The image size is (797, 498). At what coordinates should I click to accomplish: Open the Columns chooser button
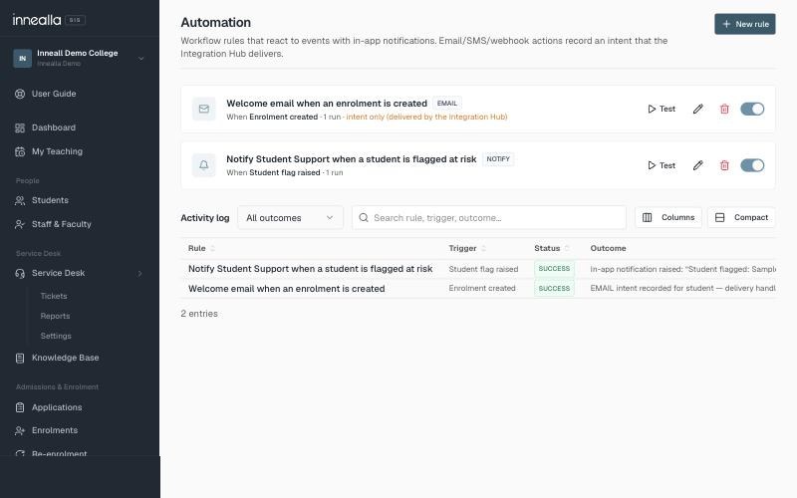[667, 217]
